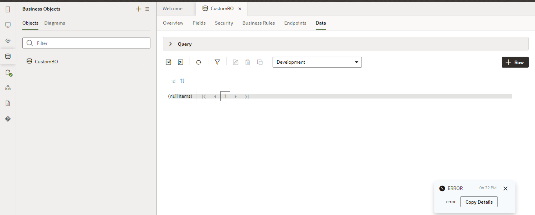Click the import data icon in toolbar
535x215 pixels.
(168, 62)
